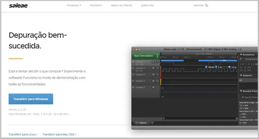
Task: Click top I2C-SDA channel trigger icon
Action: tap(157, 62)
